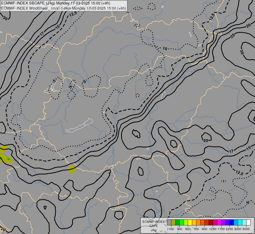Click the '25' wind shear contour label
The image size is (255, 234).
coord(233,36)
